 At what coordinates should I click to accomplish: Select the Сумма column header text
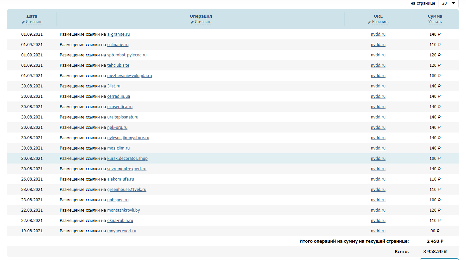click(435, 16)
